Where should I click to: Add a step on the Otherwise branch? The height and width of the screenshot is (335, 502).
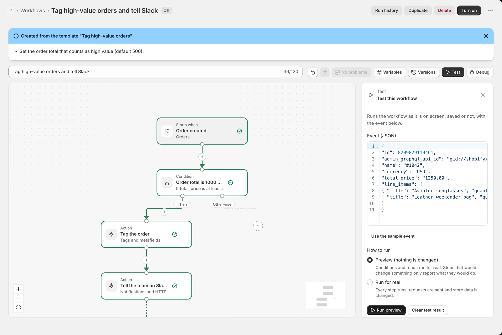258,226
